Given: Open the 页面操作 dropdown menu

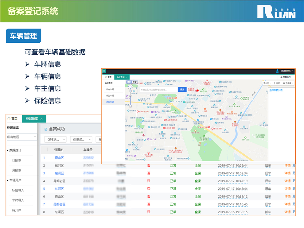Looking at the screenshot, I should (287, 77).
